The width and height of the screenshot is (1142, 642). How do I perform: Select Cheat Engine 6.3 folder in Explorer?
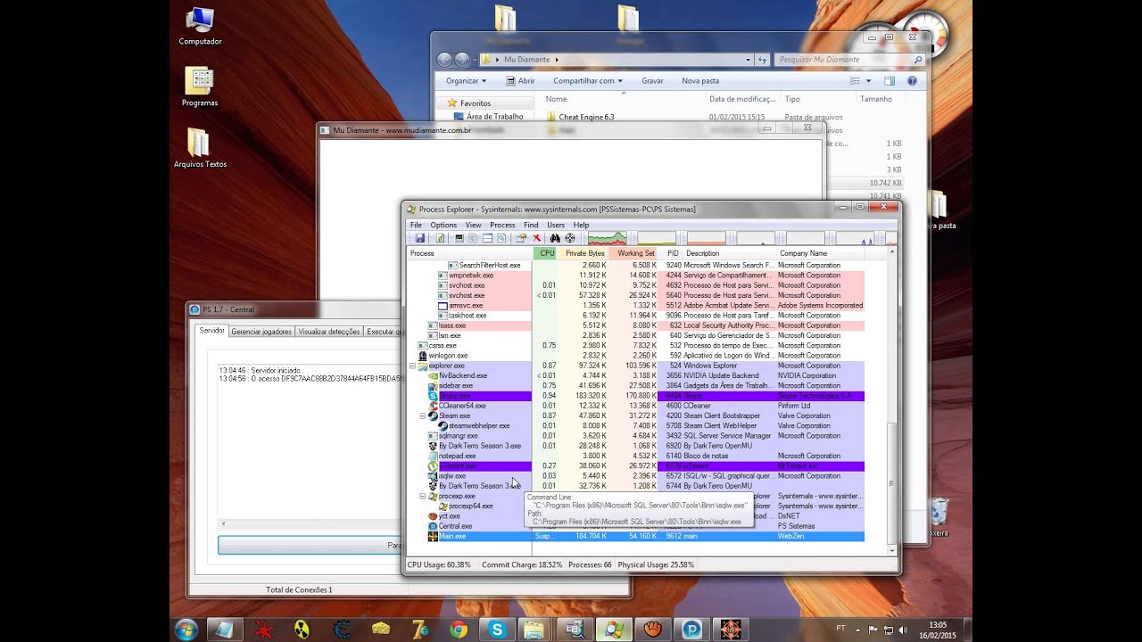coord(586,117)
